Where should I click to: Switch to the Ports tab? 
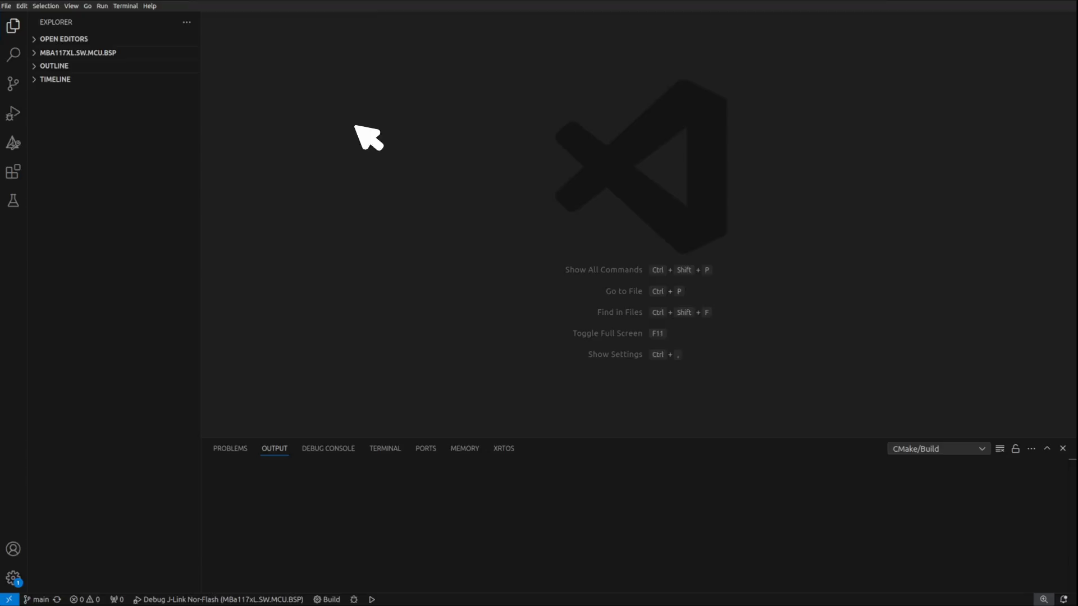pos(426,448)
